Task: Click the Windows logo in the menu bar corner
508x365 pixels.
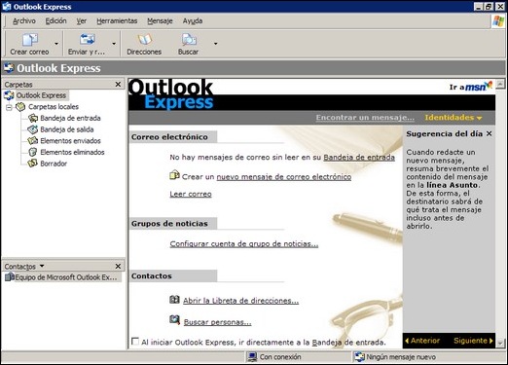Action: click(x=498, y=21)
